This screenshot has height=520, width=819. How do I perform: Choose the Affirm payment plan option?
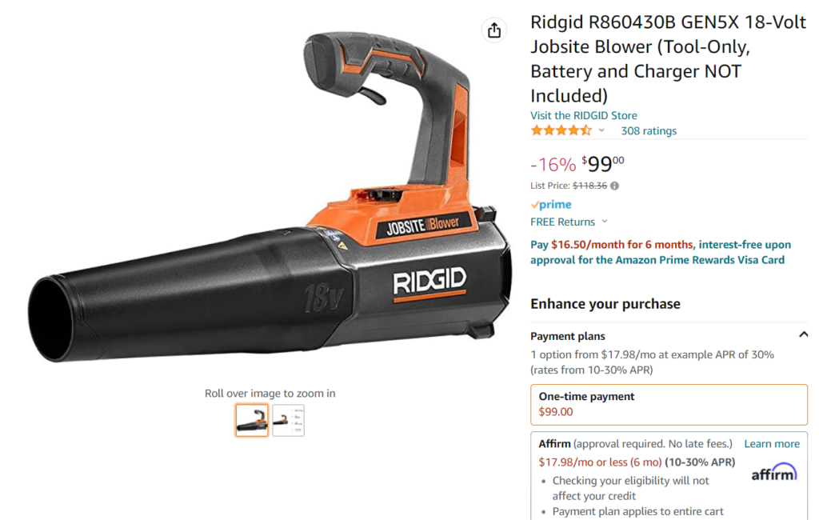click(669, 475)
